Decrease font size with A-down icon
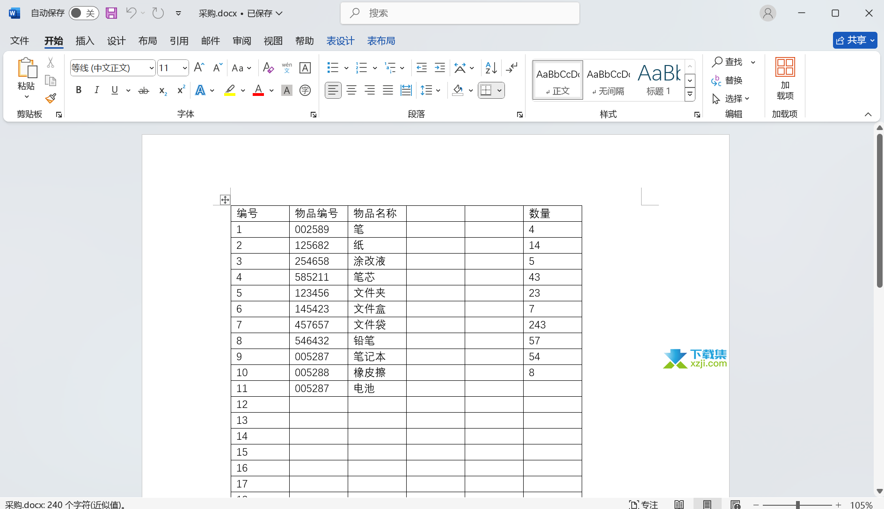The width and height of the screenshot is (884, 509). tap(217, 68)
